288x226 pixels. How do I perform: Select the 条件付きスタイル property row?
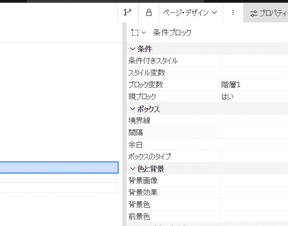pos(207,61)
